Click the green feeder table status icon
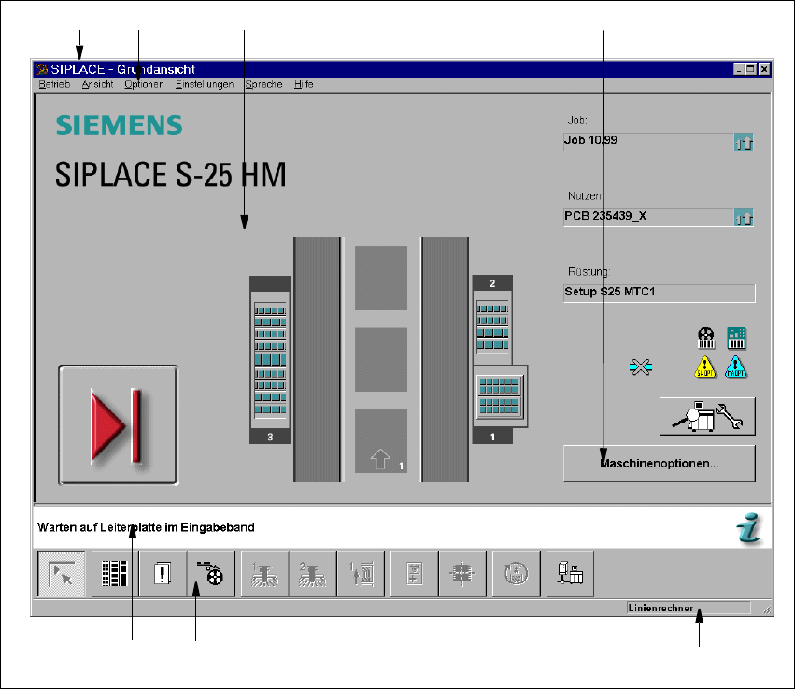This screenshot has height=689, width=795. [736, 337]
